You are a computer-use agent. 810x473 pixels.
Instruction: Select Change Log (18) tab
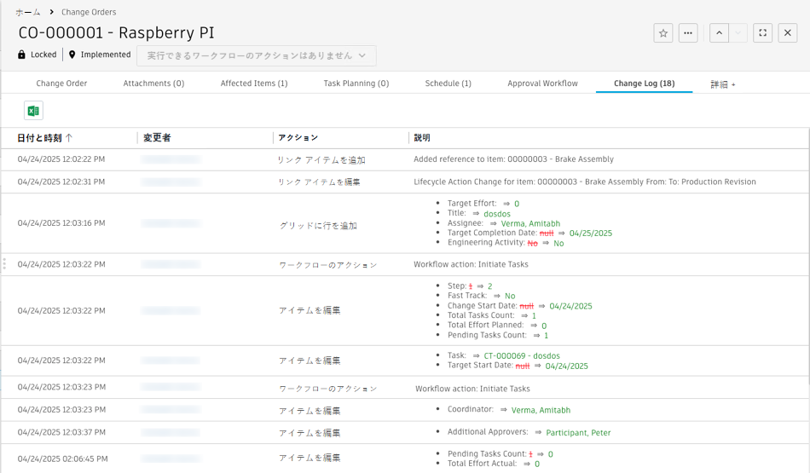(x=645, y=84)
